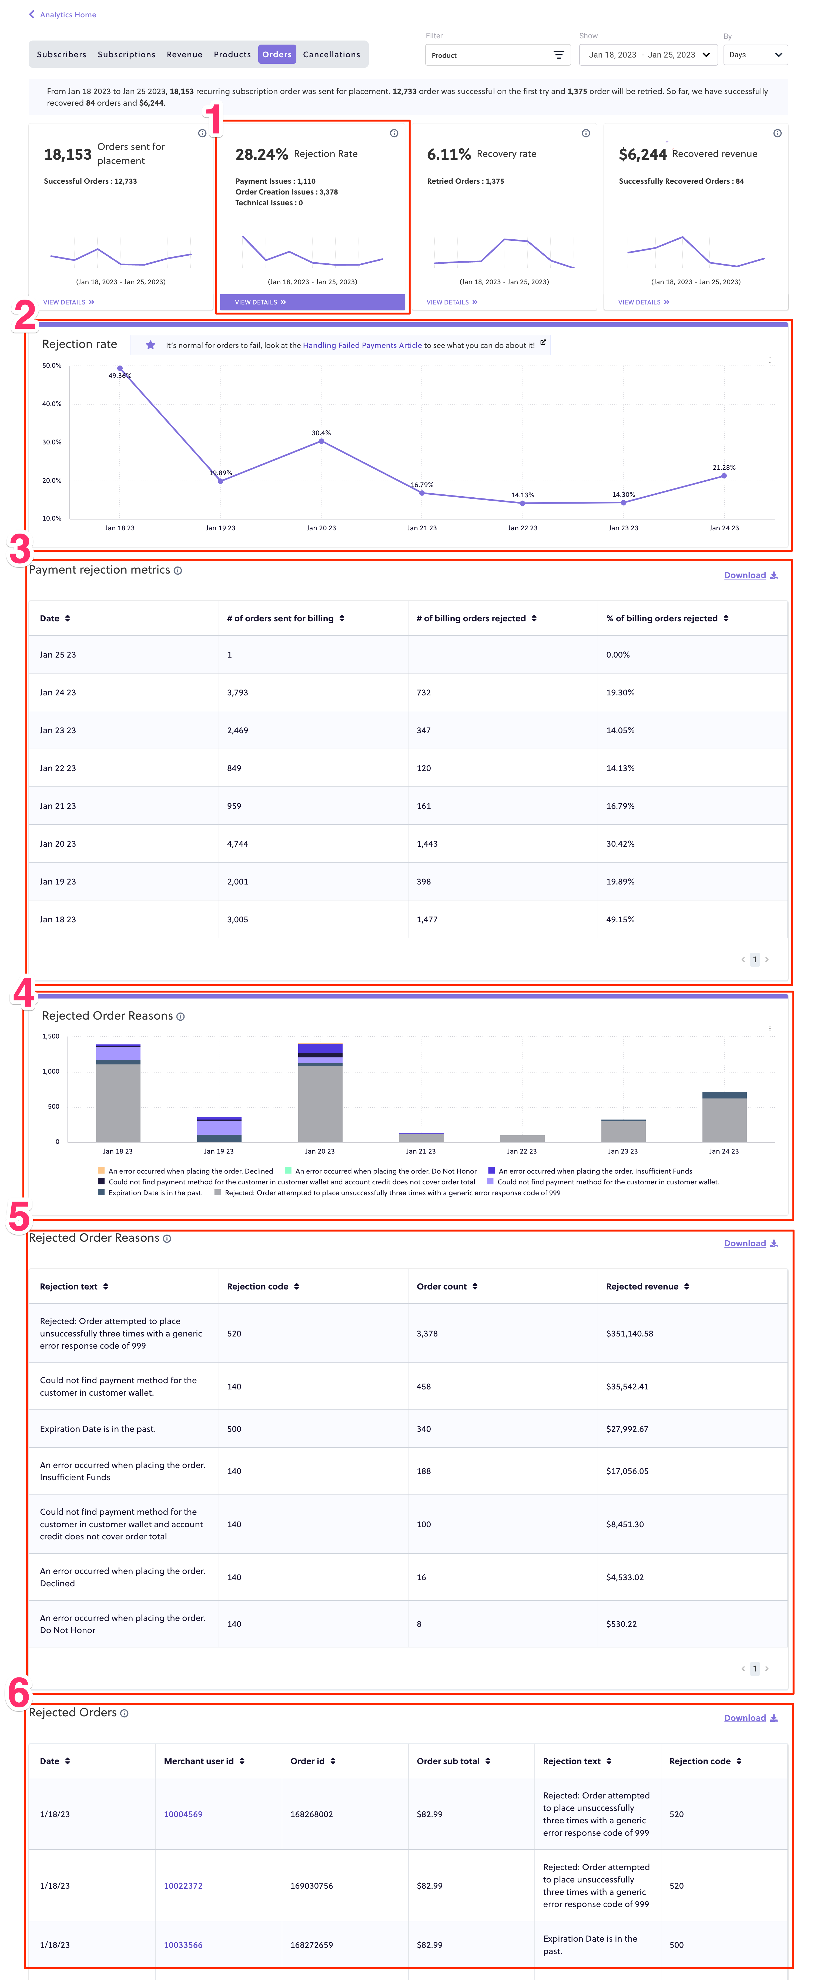Screen dimensions: 817x1980
Task: Click View Details on Orders sent for placement card
Action: tap(68, 302)
